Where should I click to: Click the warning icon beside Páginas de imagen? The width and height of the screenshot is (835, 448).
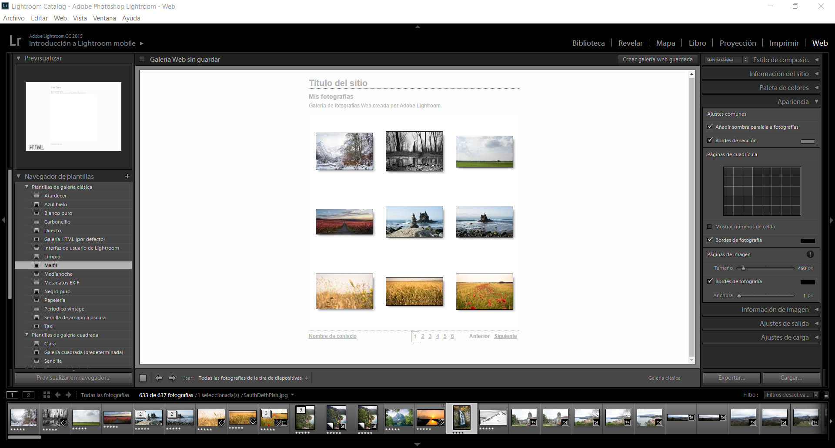click(x=810, y=254)
